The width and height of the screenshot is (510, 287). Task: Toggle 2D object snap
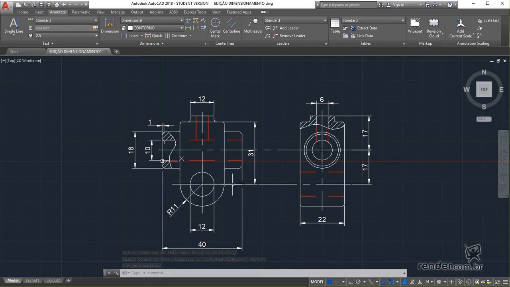point(392,282)
